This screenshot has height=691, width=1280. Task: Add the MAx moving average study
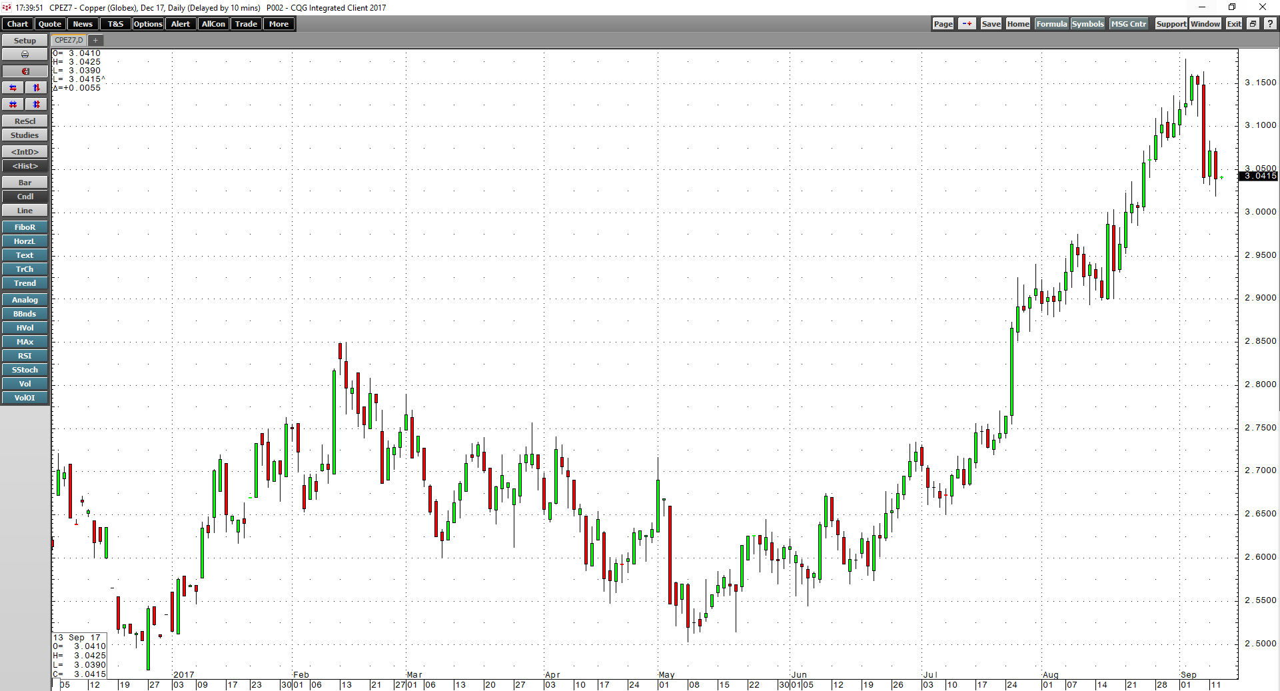(25, 342)
